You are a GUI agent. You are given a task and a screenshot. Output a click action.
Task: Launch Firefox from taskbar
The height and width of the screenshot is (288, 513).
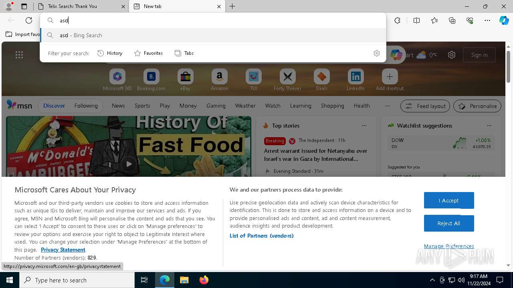click(x=204, y=280)
